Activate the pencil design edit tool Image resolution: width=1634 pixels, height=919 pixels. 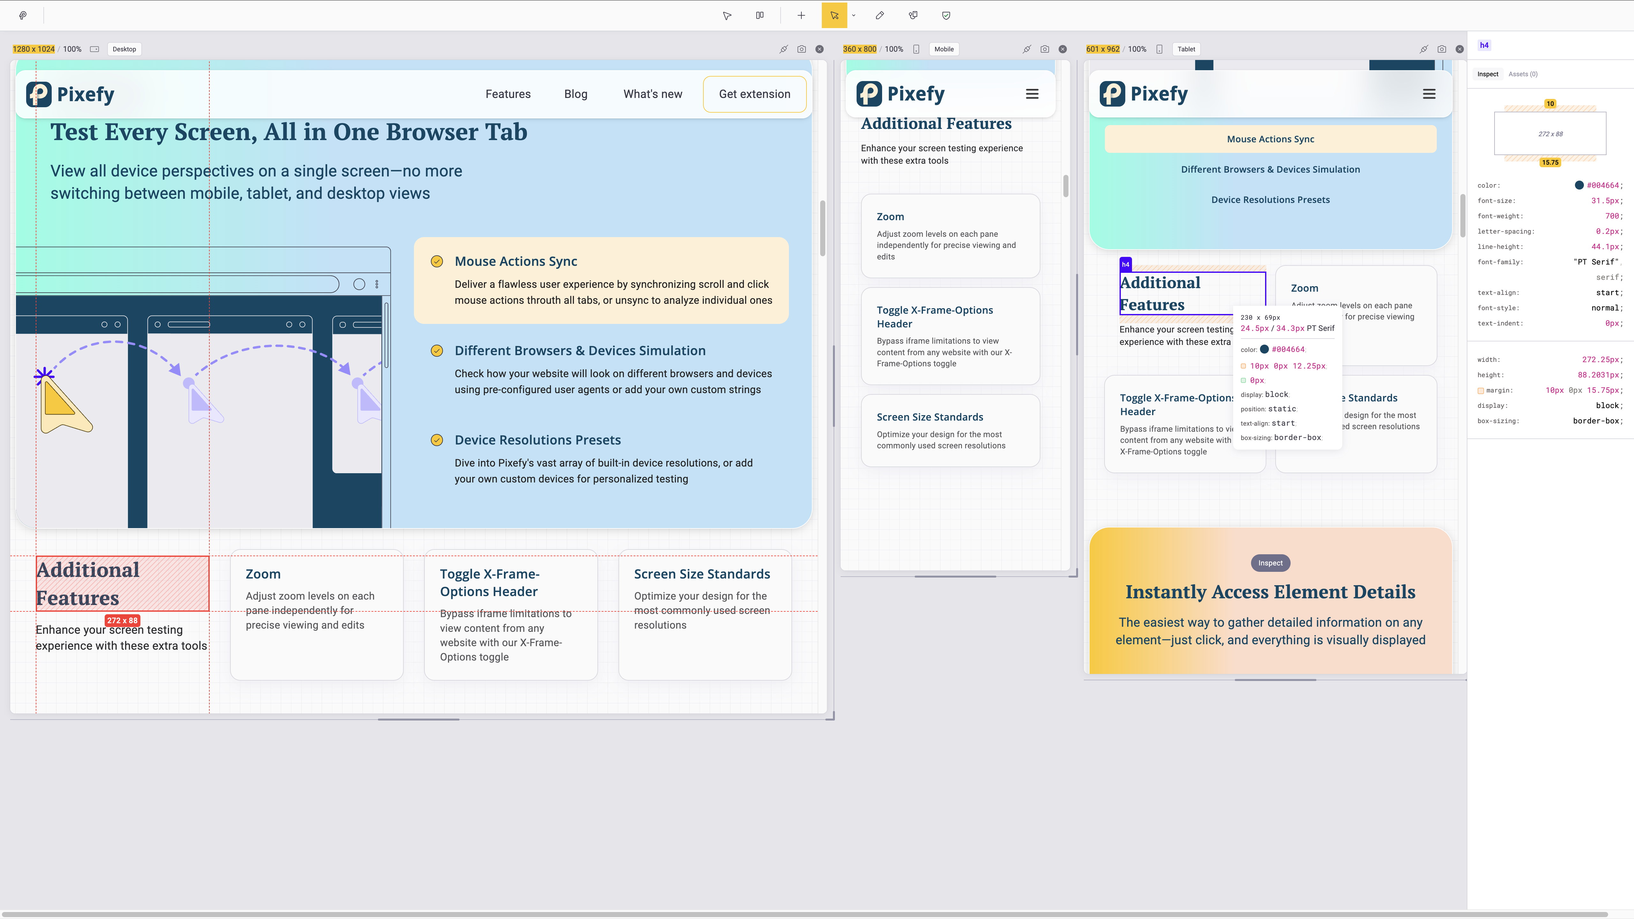pos(880,15)
